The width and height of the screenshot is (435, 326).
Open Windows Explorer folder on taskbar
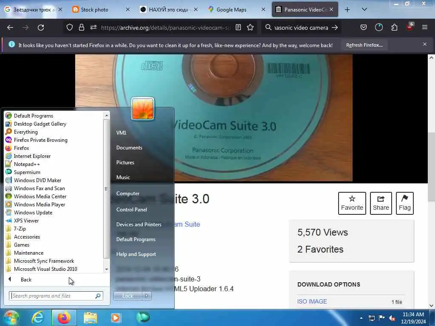(90, 318)
